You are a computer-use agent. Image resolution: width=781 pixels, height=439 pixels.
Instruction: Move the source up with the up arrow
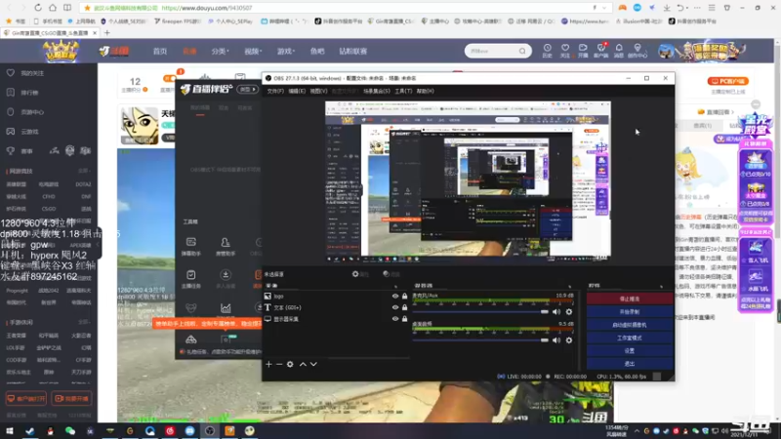[x=303, y=364]
